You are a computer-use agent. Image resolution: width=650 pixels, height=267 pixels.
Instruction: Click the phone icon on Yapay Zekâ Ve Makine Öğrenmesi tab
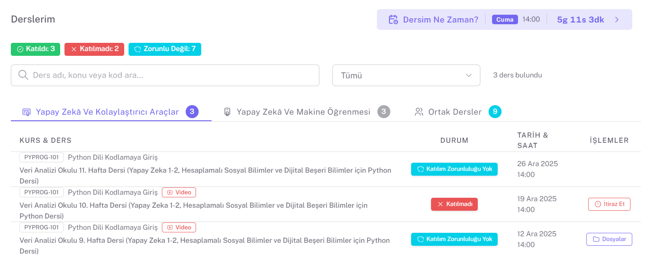pos(227,111)
